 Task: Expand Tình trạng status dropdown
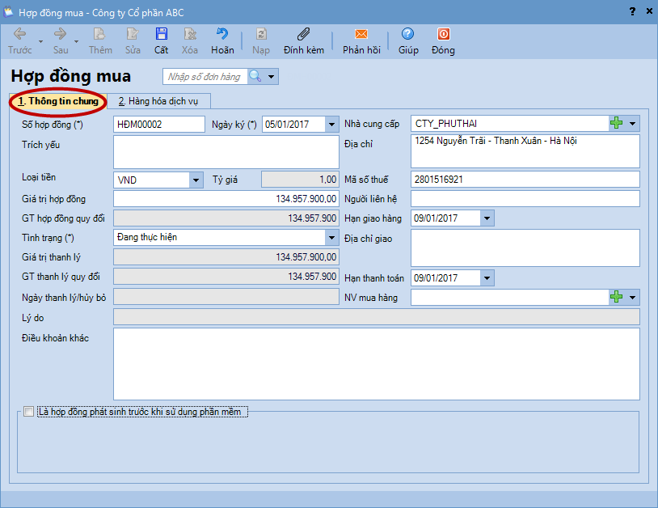click(x=331, y=238)
